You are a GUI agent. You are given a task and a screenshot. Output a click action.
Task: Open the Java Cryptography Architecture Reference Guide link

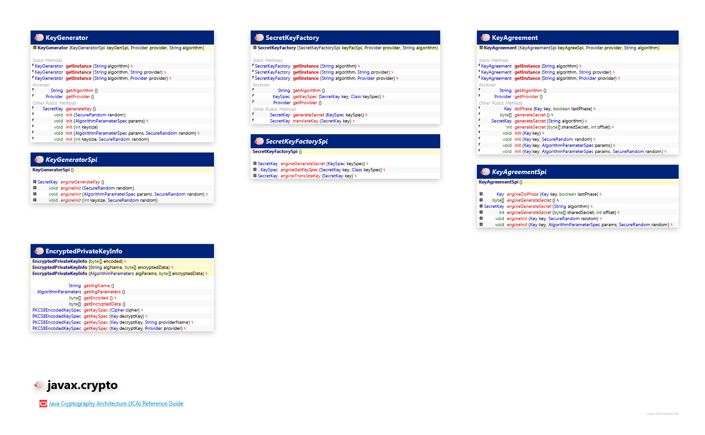116,404
